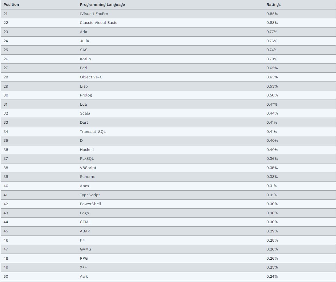Click the Julia language name

point(84,41)
